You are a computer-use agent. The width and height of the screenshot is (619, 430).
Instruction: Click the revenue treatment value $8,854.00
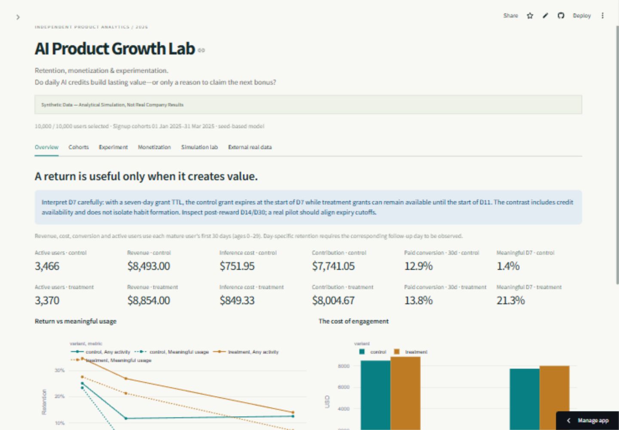149,301
